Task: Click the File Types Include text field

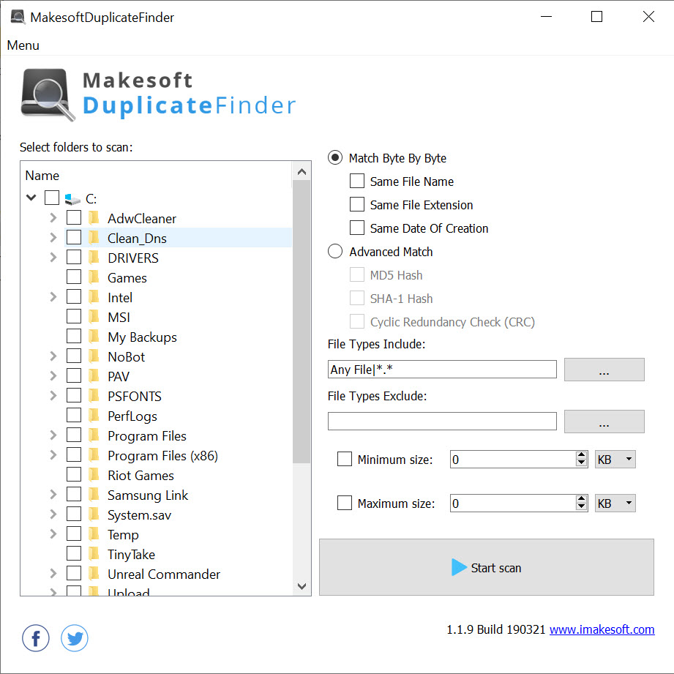Action: point(442,370)
